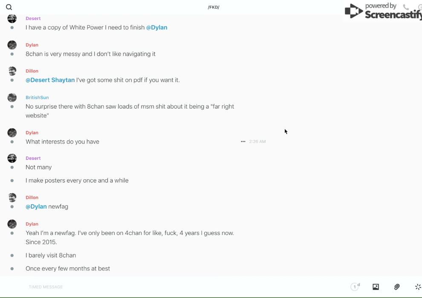Viewport: 422px width, 298px height.
Task: Click the burst icon beside the paperclip
Action: point(418,287)
